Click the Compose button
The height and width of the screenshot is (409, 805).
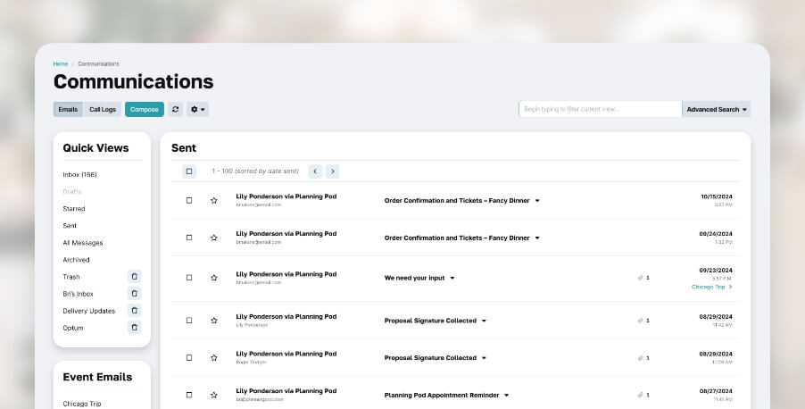pos(145,110)
